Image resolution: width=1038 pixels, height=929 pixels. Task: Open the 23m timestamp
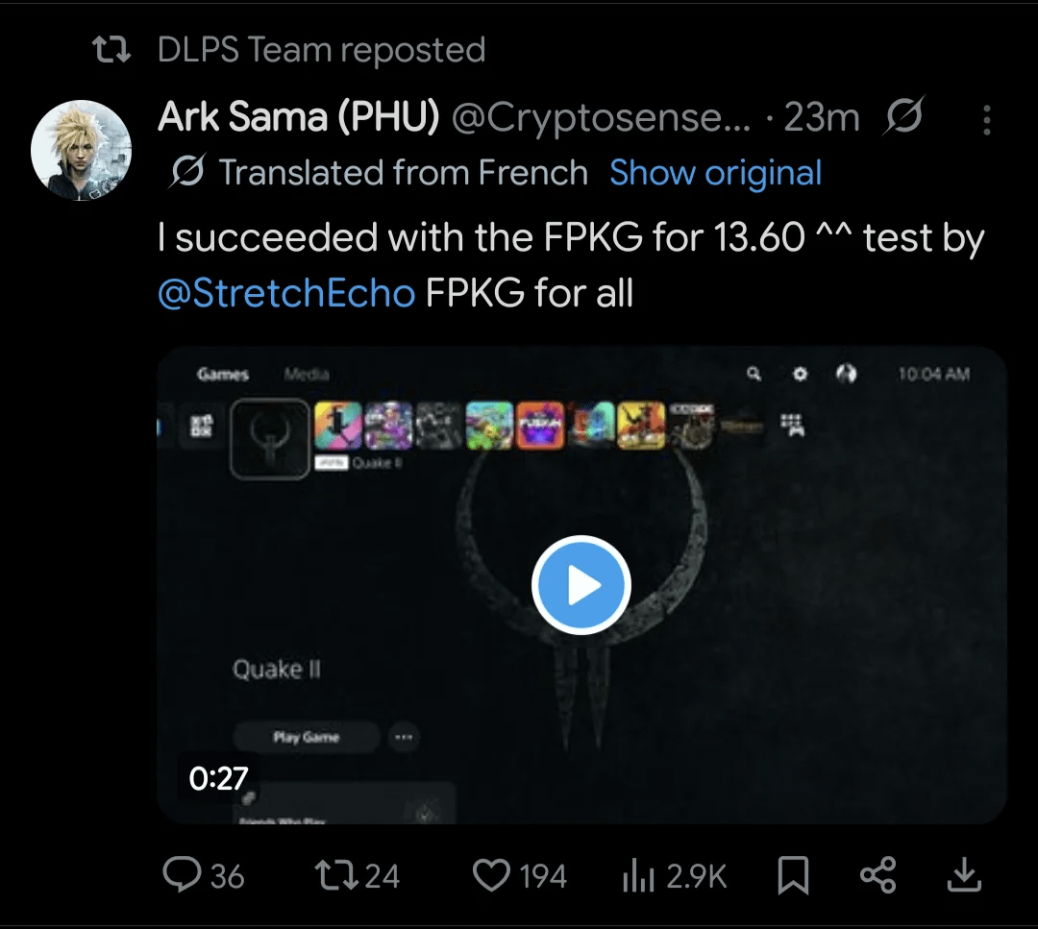[x=822, y=118]
